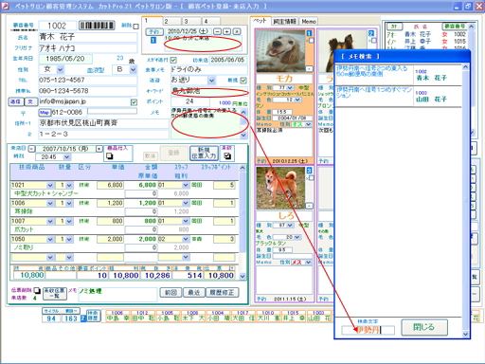The width and height of the screenshot is (485, 364).
Task: Switch to the 飼主情報 tab
Action: pos(284,21)
